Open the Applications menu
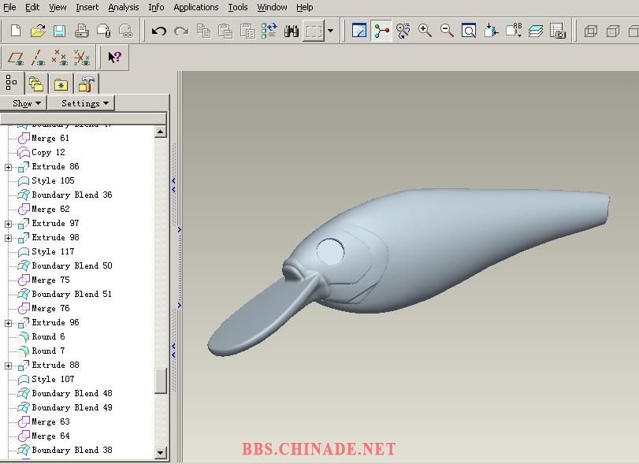Image resolution: width=639 pixels, height=464 pixels. point(196,7)
